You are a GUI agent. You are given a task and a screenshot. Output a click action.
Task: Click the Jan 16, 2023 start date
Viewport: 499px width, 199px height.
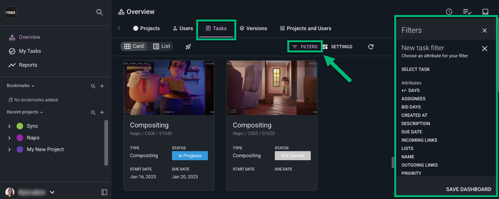(143, 176)
